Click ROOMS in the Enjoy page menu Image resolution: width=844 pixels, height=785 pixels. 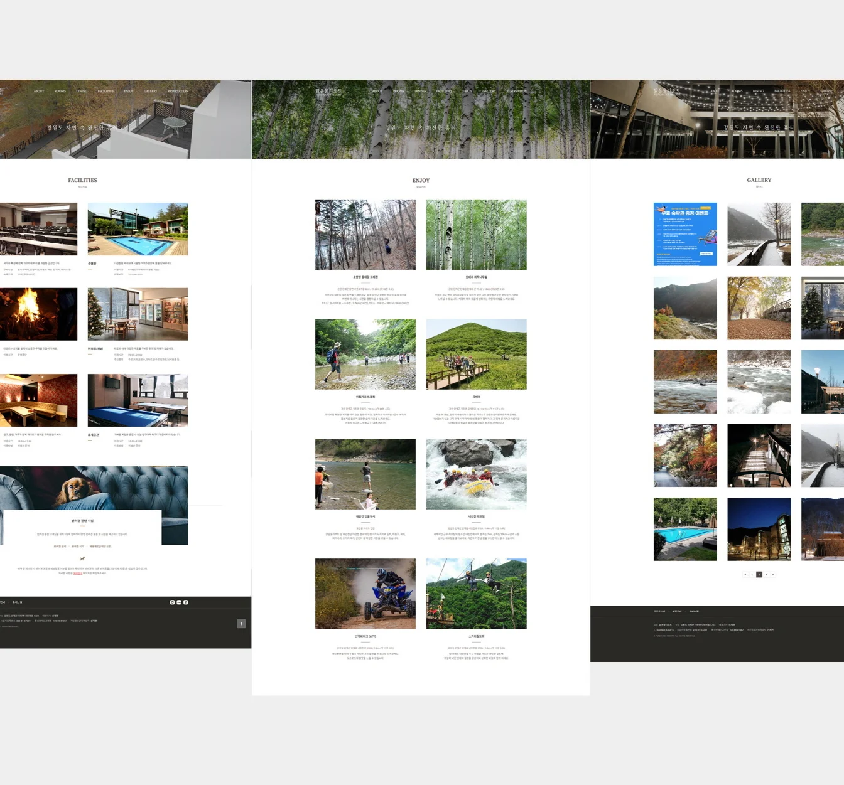(x=399, y=91)
